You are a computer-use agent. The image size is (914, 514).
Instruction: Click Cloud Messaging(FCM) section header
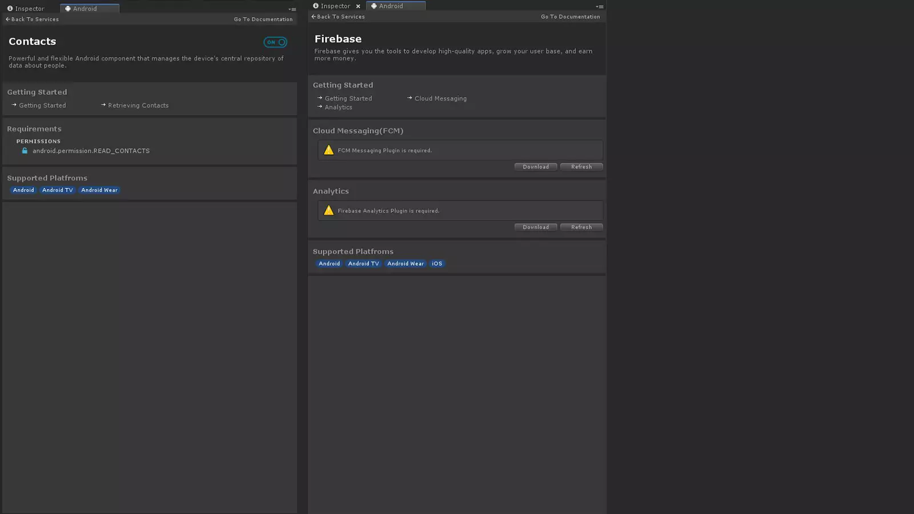click(358, 131)
